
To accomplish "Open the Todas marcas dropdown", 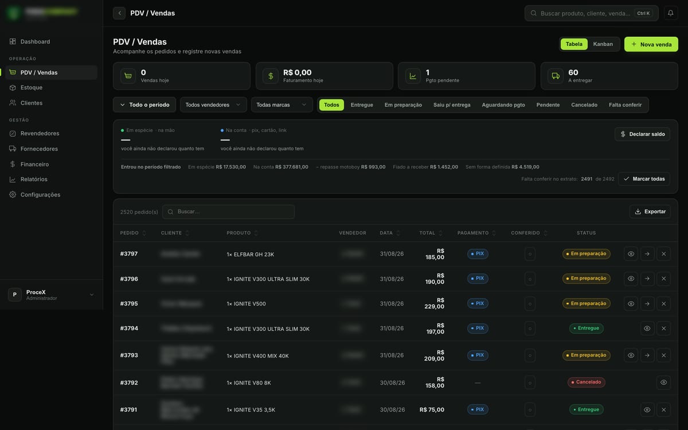I will point(282,105).
